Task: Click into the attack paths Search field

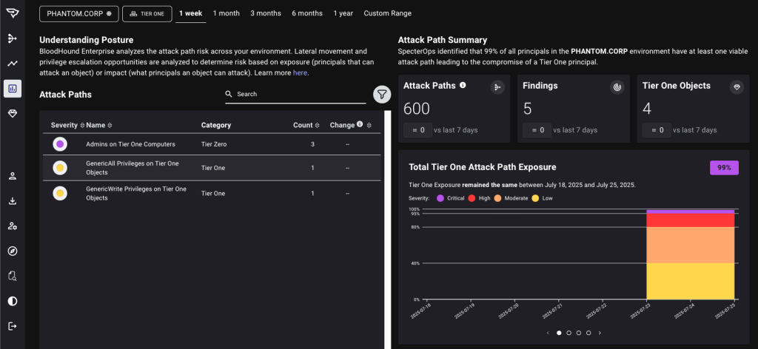Action: point(295,94)
